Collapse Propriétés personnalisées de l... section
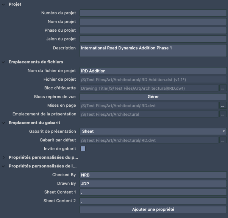 click(4, 166)
